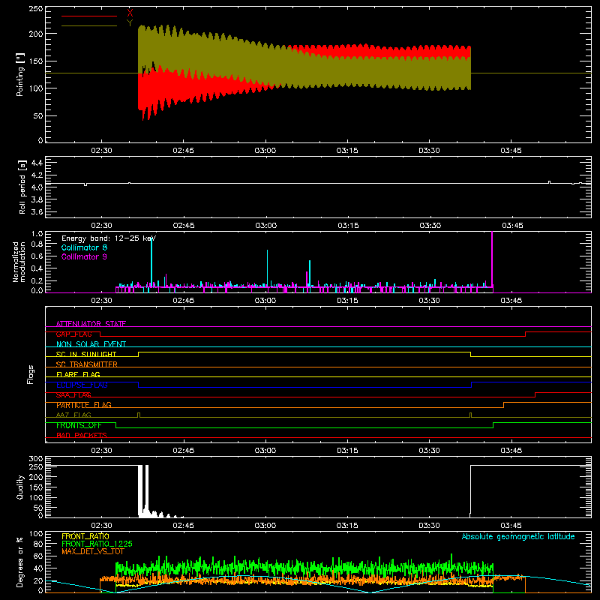Click the 4.4 tick on Roll period axis
The image size is (600, 600).
click(x=37, y=163)
